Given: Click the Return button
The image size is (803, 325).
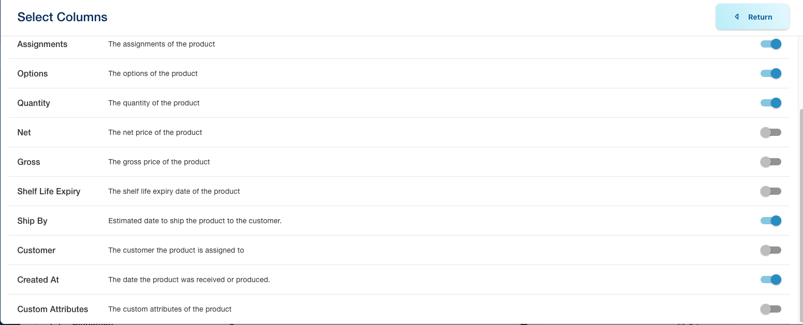Looking at the screenshot, I should [752, 17].
